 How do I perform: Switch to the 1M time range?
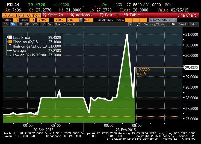tap(20, 25)
